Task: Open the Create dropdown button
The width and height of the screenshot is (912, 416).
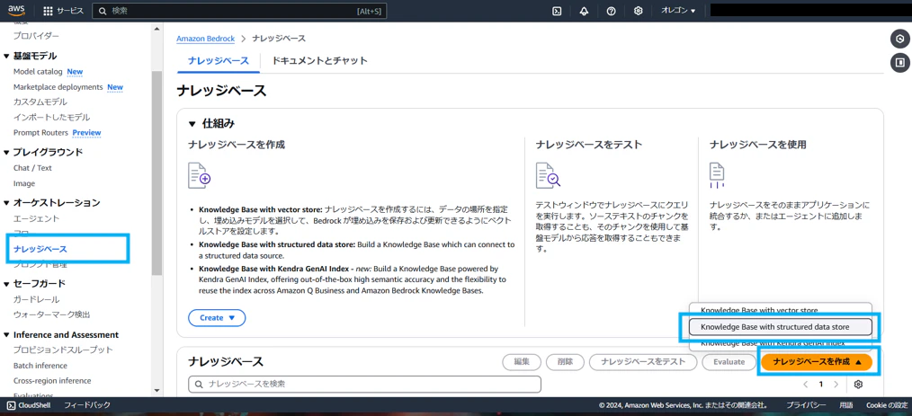Action: (217, 318)
